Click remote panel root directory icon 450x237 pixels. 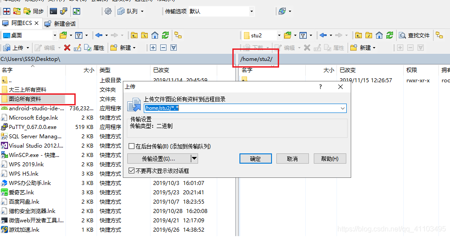pos(369,36)
